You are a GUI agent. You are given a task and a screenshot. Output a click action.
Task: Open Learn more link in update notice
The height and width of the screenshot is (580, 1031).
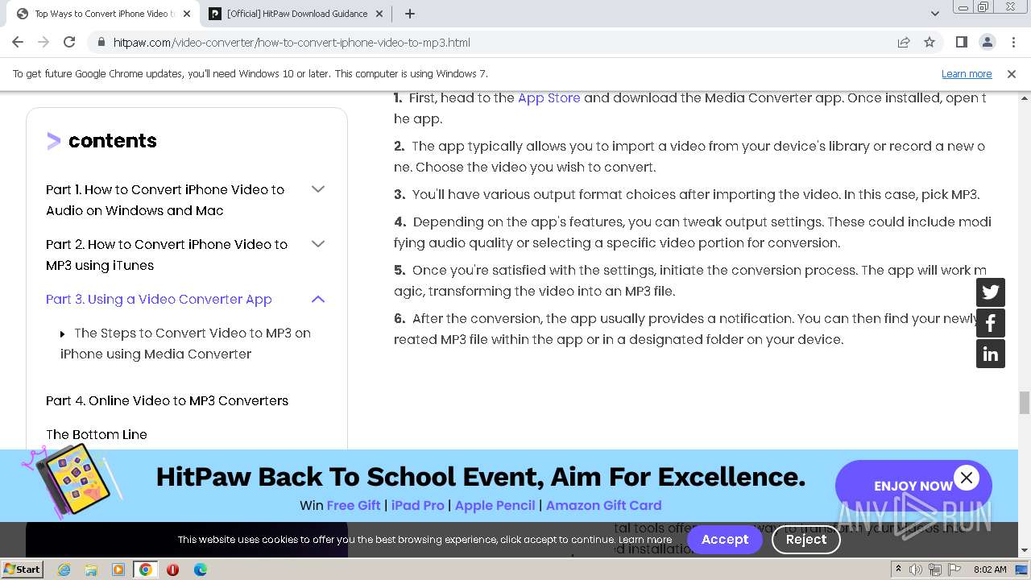[967, 73]
